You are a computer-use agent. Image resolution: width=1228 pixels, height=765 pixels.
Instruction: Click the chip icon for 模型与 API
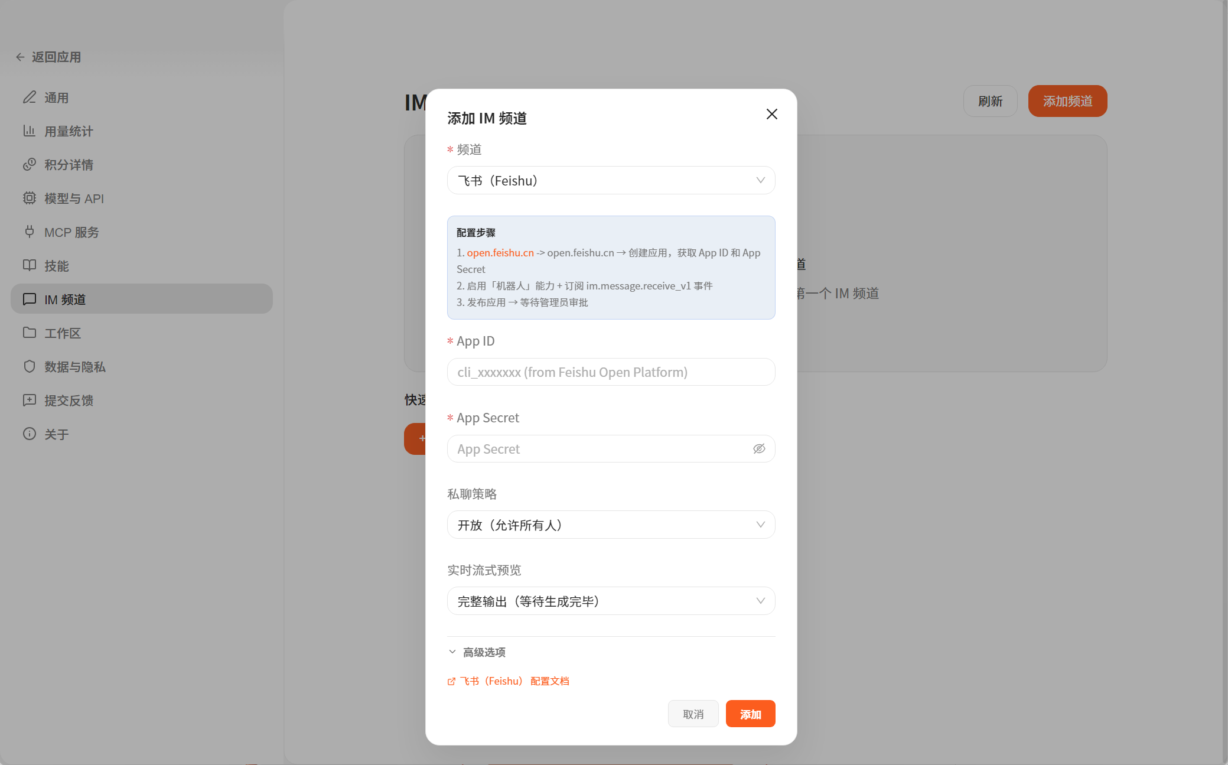(x=30, y=198)
